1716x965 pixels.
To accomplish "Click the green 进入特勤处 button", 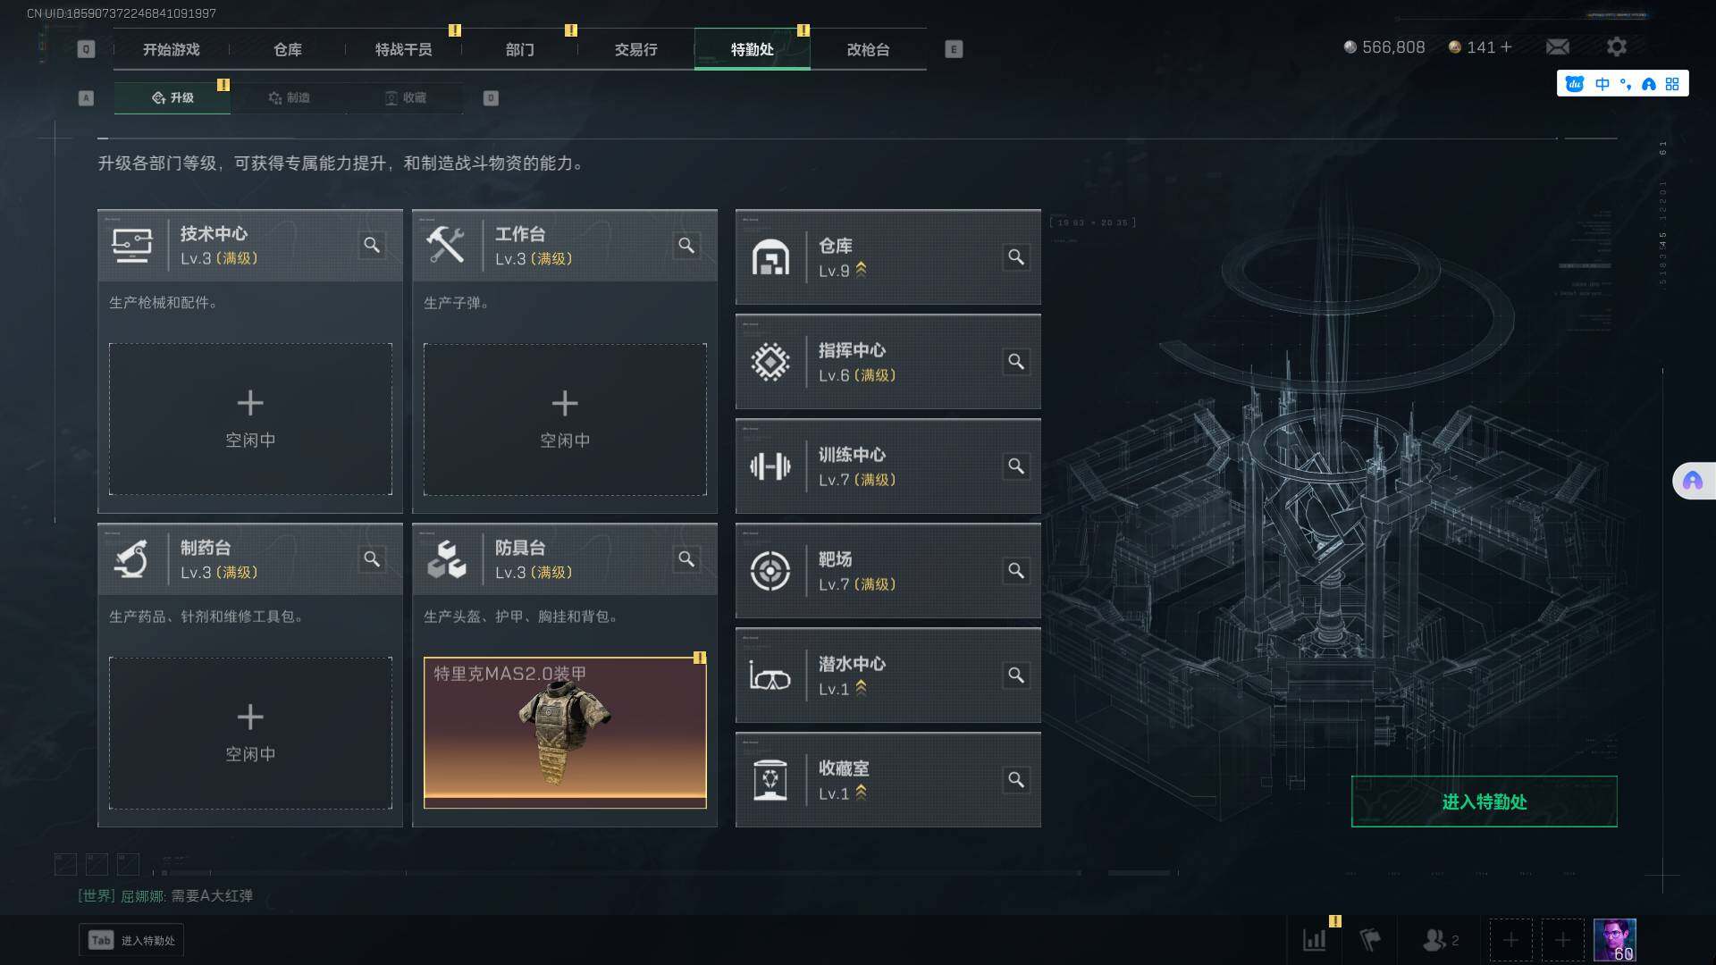I will [1484, 801].
